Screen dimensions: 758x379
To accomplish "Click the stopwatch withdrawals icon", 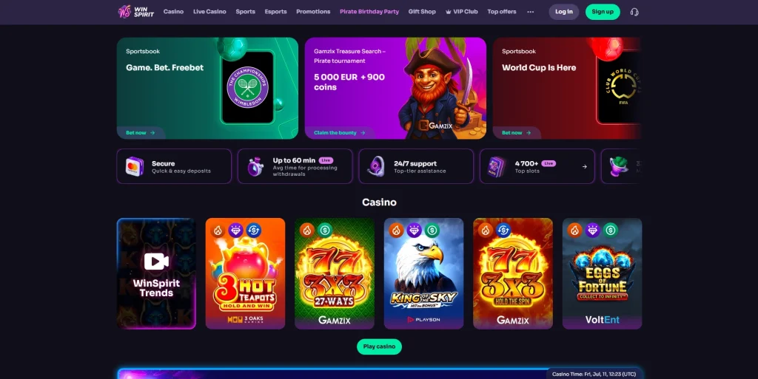I will (x=255, y=167).
